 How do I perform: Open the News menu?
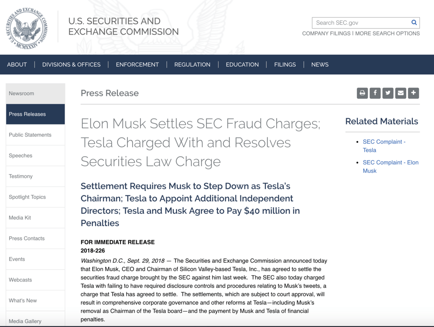click(320, 65)
